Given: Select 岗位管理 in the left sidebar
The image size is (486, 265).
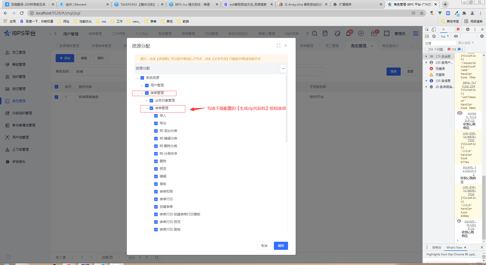Looking at the screenshot, I should pyautogui.click(x=19, y=89).
